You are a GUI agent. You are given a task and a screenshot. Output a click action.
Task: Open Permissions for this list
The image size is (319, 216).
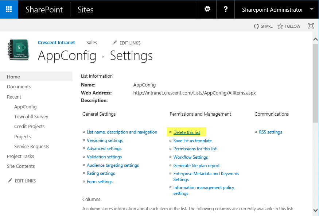point(195,148)
